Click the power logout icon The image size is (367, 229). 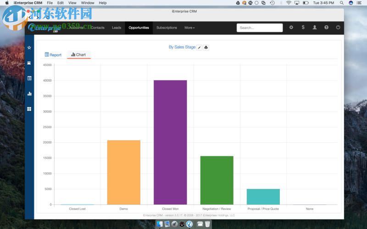338,27
